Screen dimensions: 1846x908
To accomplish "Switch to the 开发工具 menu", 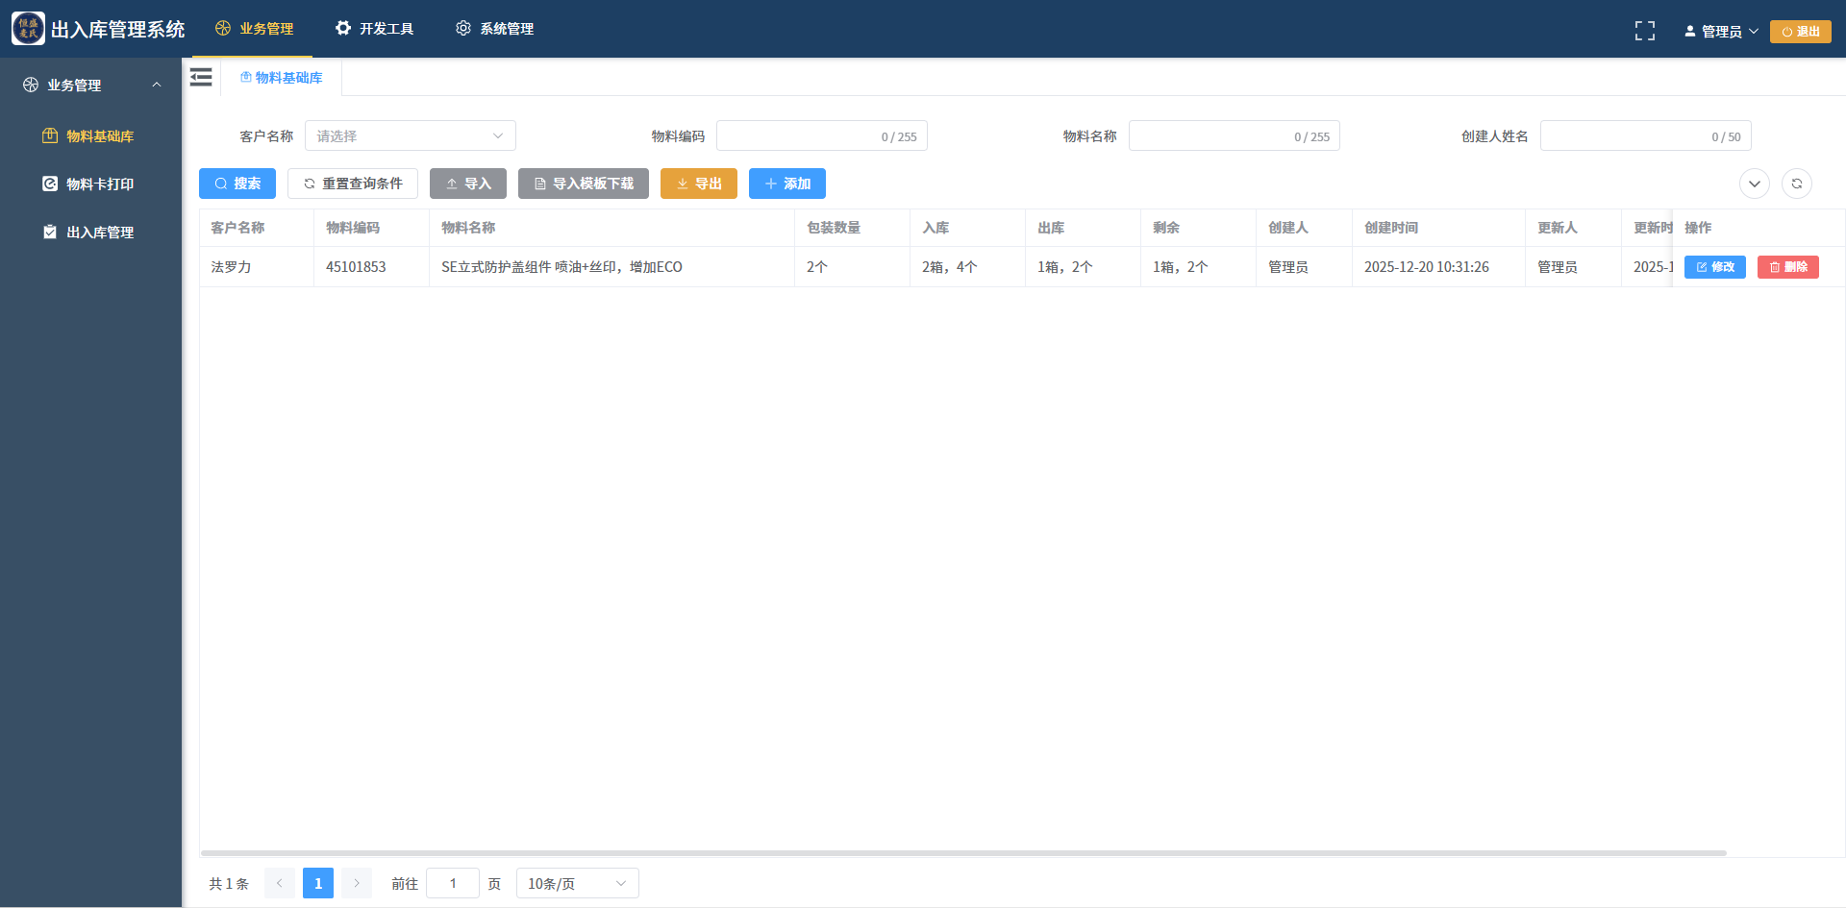I will (x=374, y=28).
